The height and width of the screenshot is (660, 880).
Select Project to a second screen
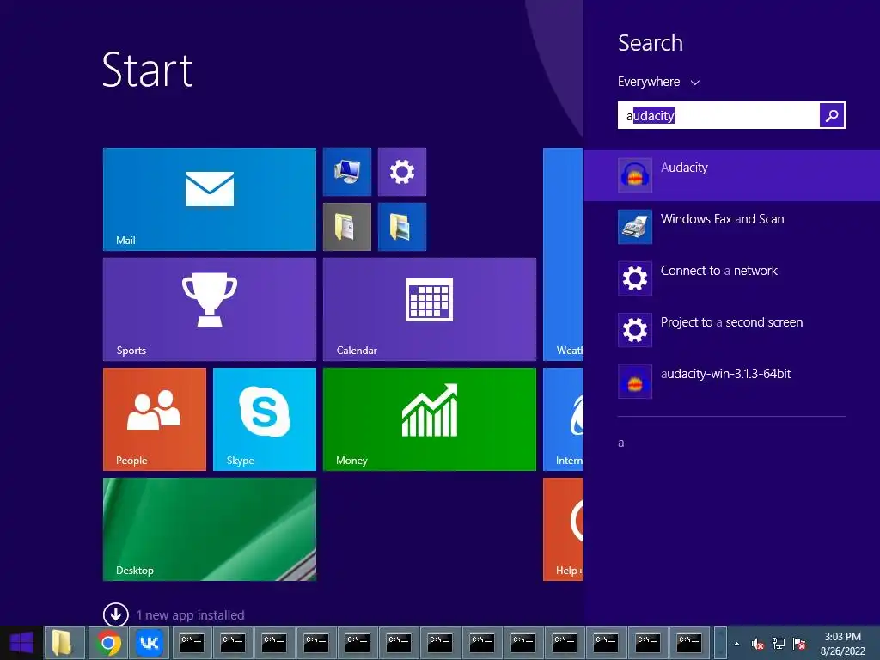pos(731,330)
